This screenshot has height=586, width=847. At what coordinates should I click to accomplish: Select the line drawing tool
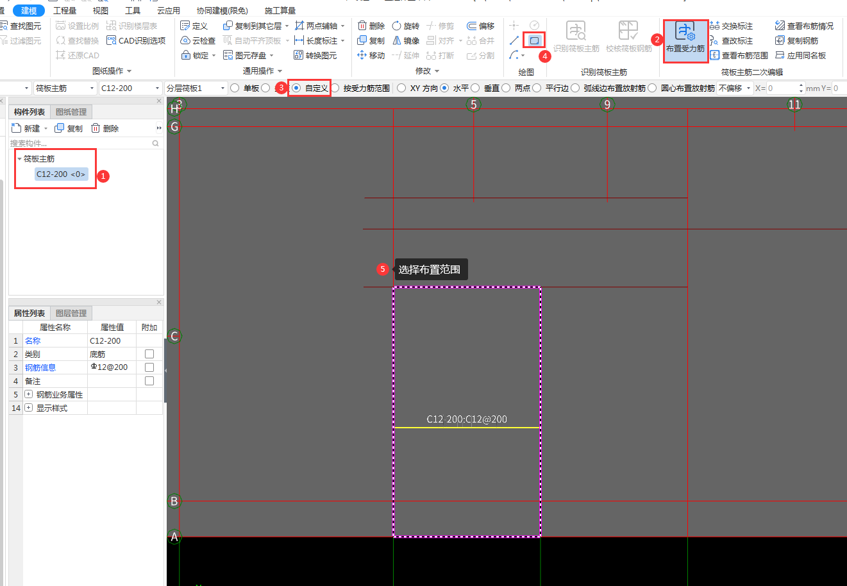[x=514, y=40]
